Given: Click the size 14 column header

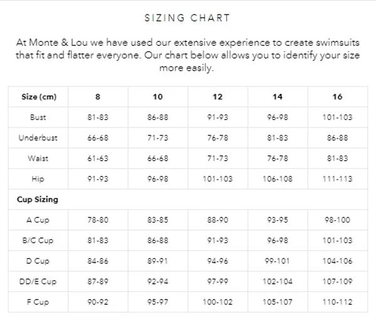Looking at the screenshot, I should (278, 97).
